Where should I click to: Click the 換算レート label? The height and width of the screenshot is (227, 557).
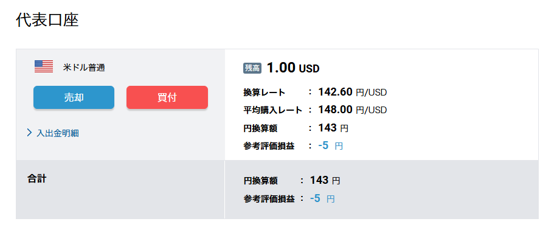[x=264, y=93]
